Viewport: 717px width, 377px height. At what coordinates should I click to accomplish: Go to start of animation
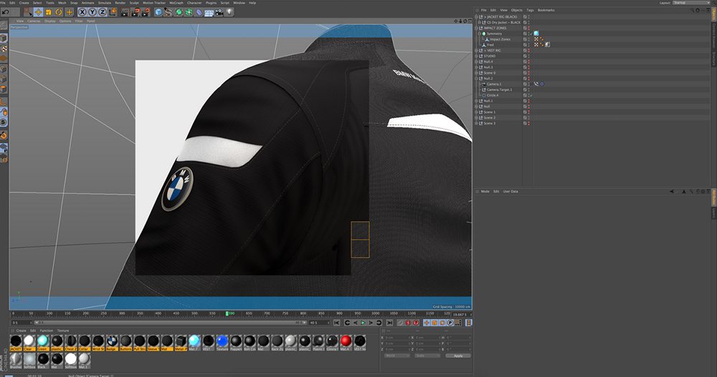click(x=336, y=323)
